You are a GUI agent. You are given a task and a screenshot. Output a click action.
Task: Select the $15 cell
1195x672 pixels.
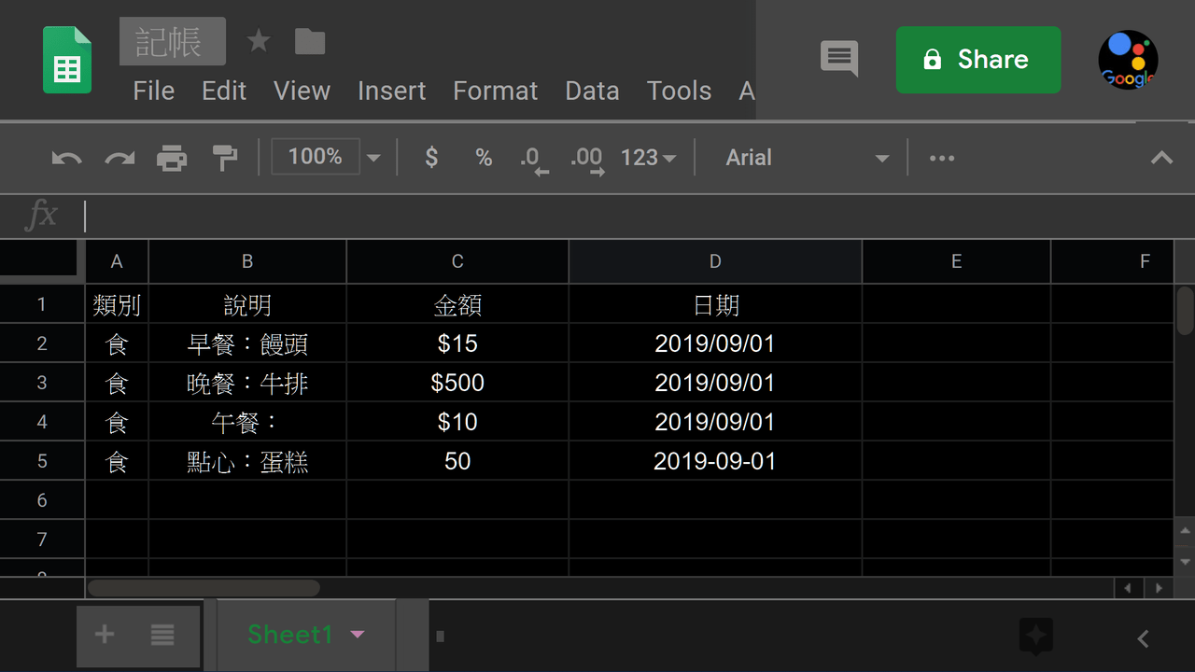point(457,343)
